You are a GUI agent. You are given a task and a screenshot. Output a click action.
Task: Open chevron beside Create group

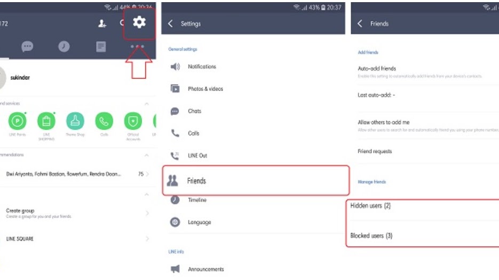coord(147,213)
